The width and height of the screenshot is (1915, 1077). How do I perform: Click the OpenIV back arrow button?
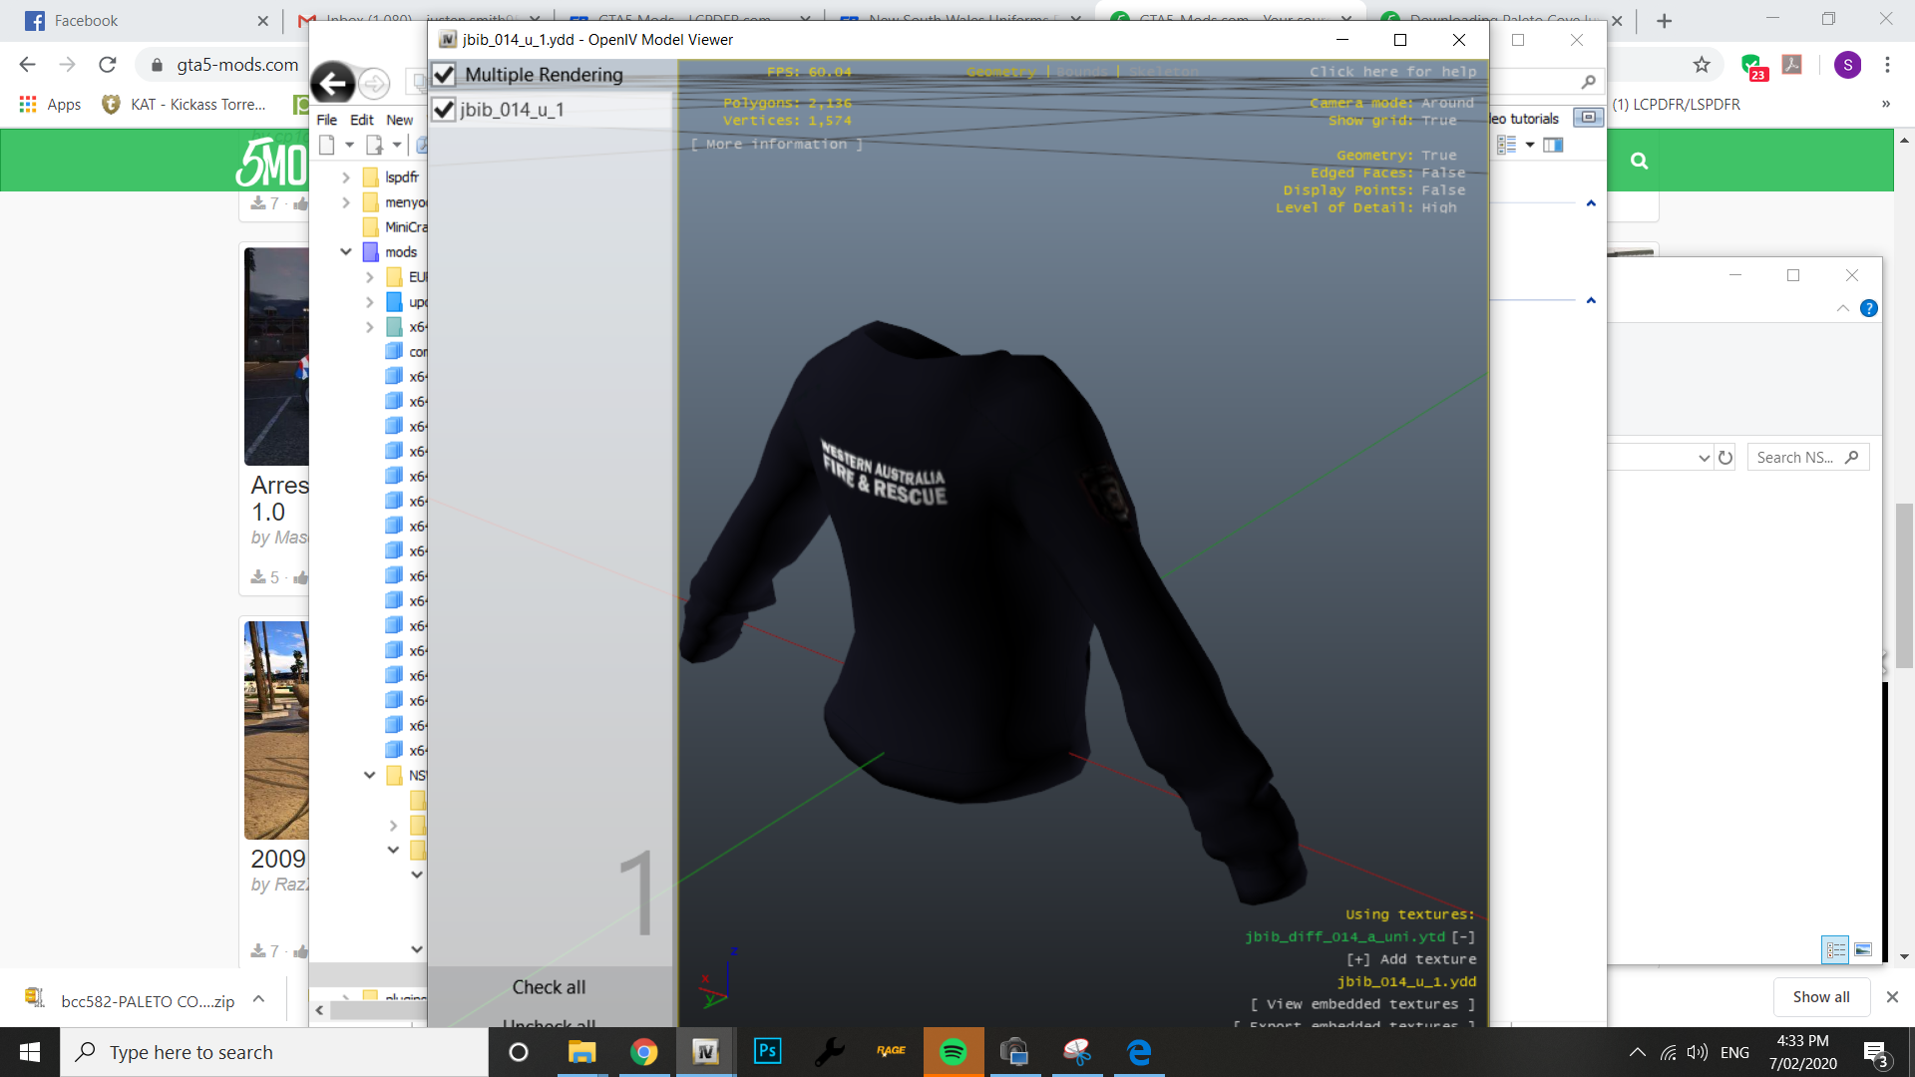[333, 83]
